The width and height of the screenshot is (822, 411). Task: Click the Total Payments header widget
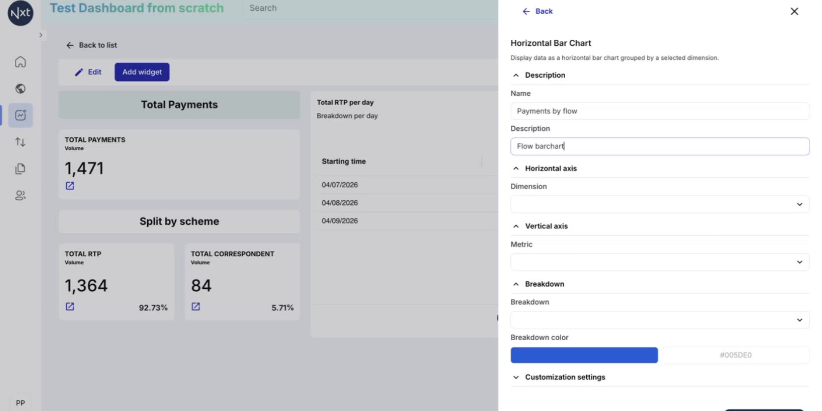click(x=179, y=105)
